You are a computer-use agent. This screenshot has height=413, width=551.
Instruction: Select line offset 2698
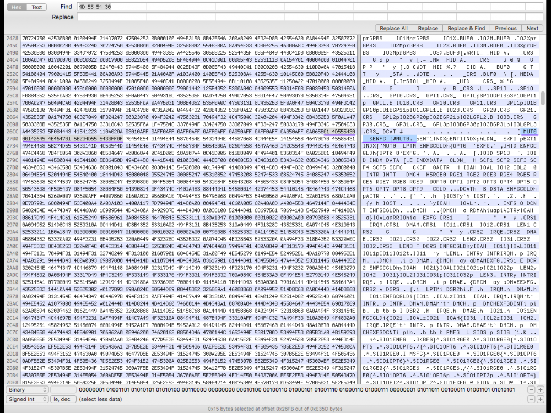(12, 124)
